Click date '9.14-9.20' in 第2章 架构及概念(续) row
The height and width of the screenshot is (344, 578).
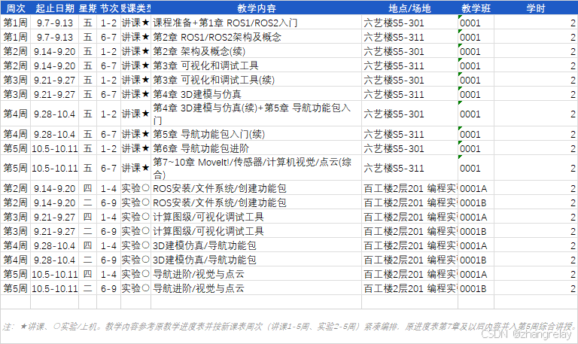(54, 51)
